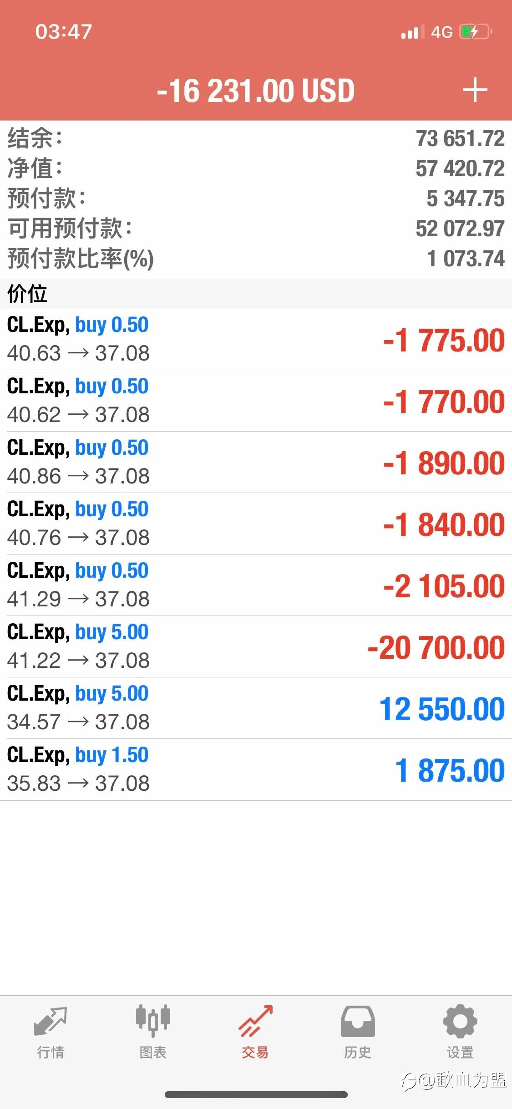Tap the 结余 balance row

(x=256, y=138)
